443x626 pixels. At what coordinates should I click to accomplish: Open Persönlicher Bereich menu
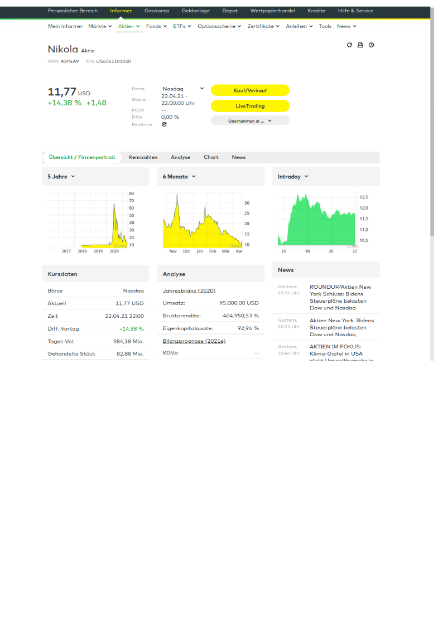click(x=73, y=11)
